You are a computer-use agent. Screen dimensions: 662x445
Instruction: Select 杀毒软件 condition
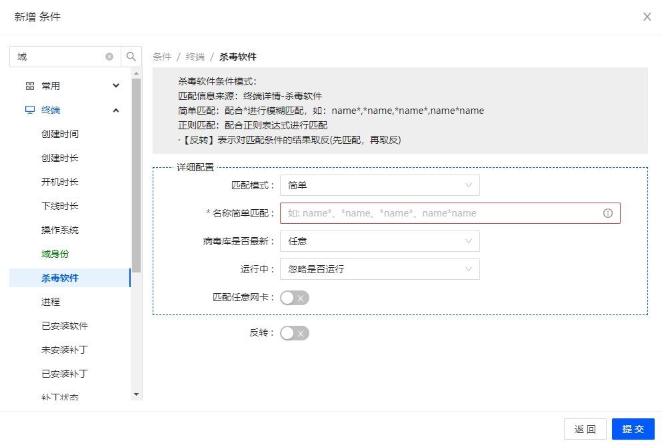[x=69, y=278]
